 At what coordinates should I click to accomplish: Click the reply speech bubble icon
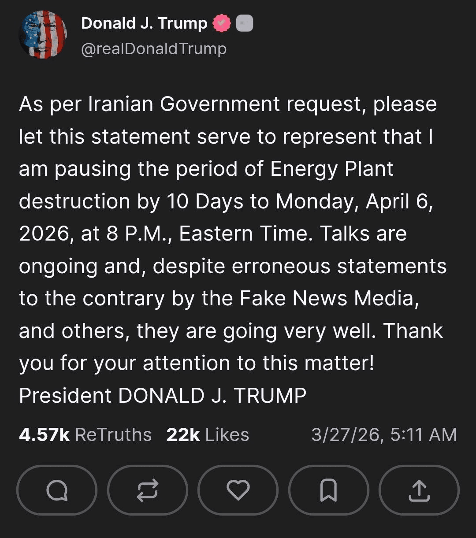coord(56,490)
